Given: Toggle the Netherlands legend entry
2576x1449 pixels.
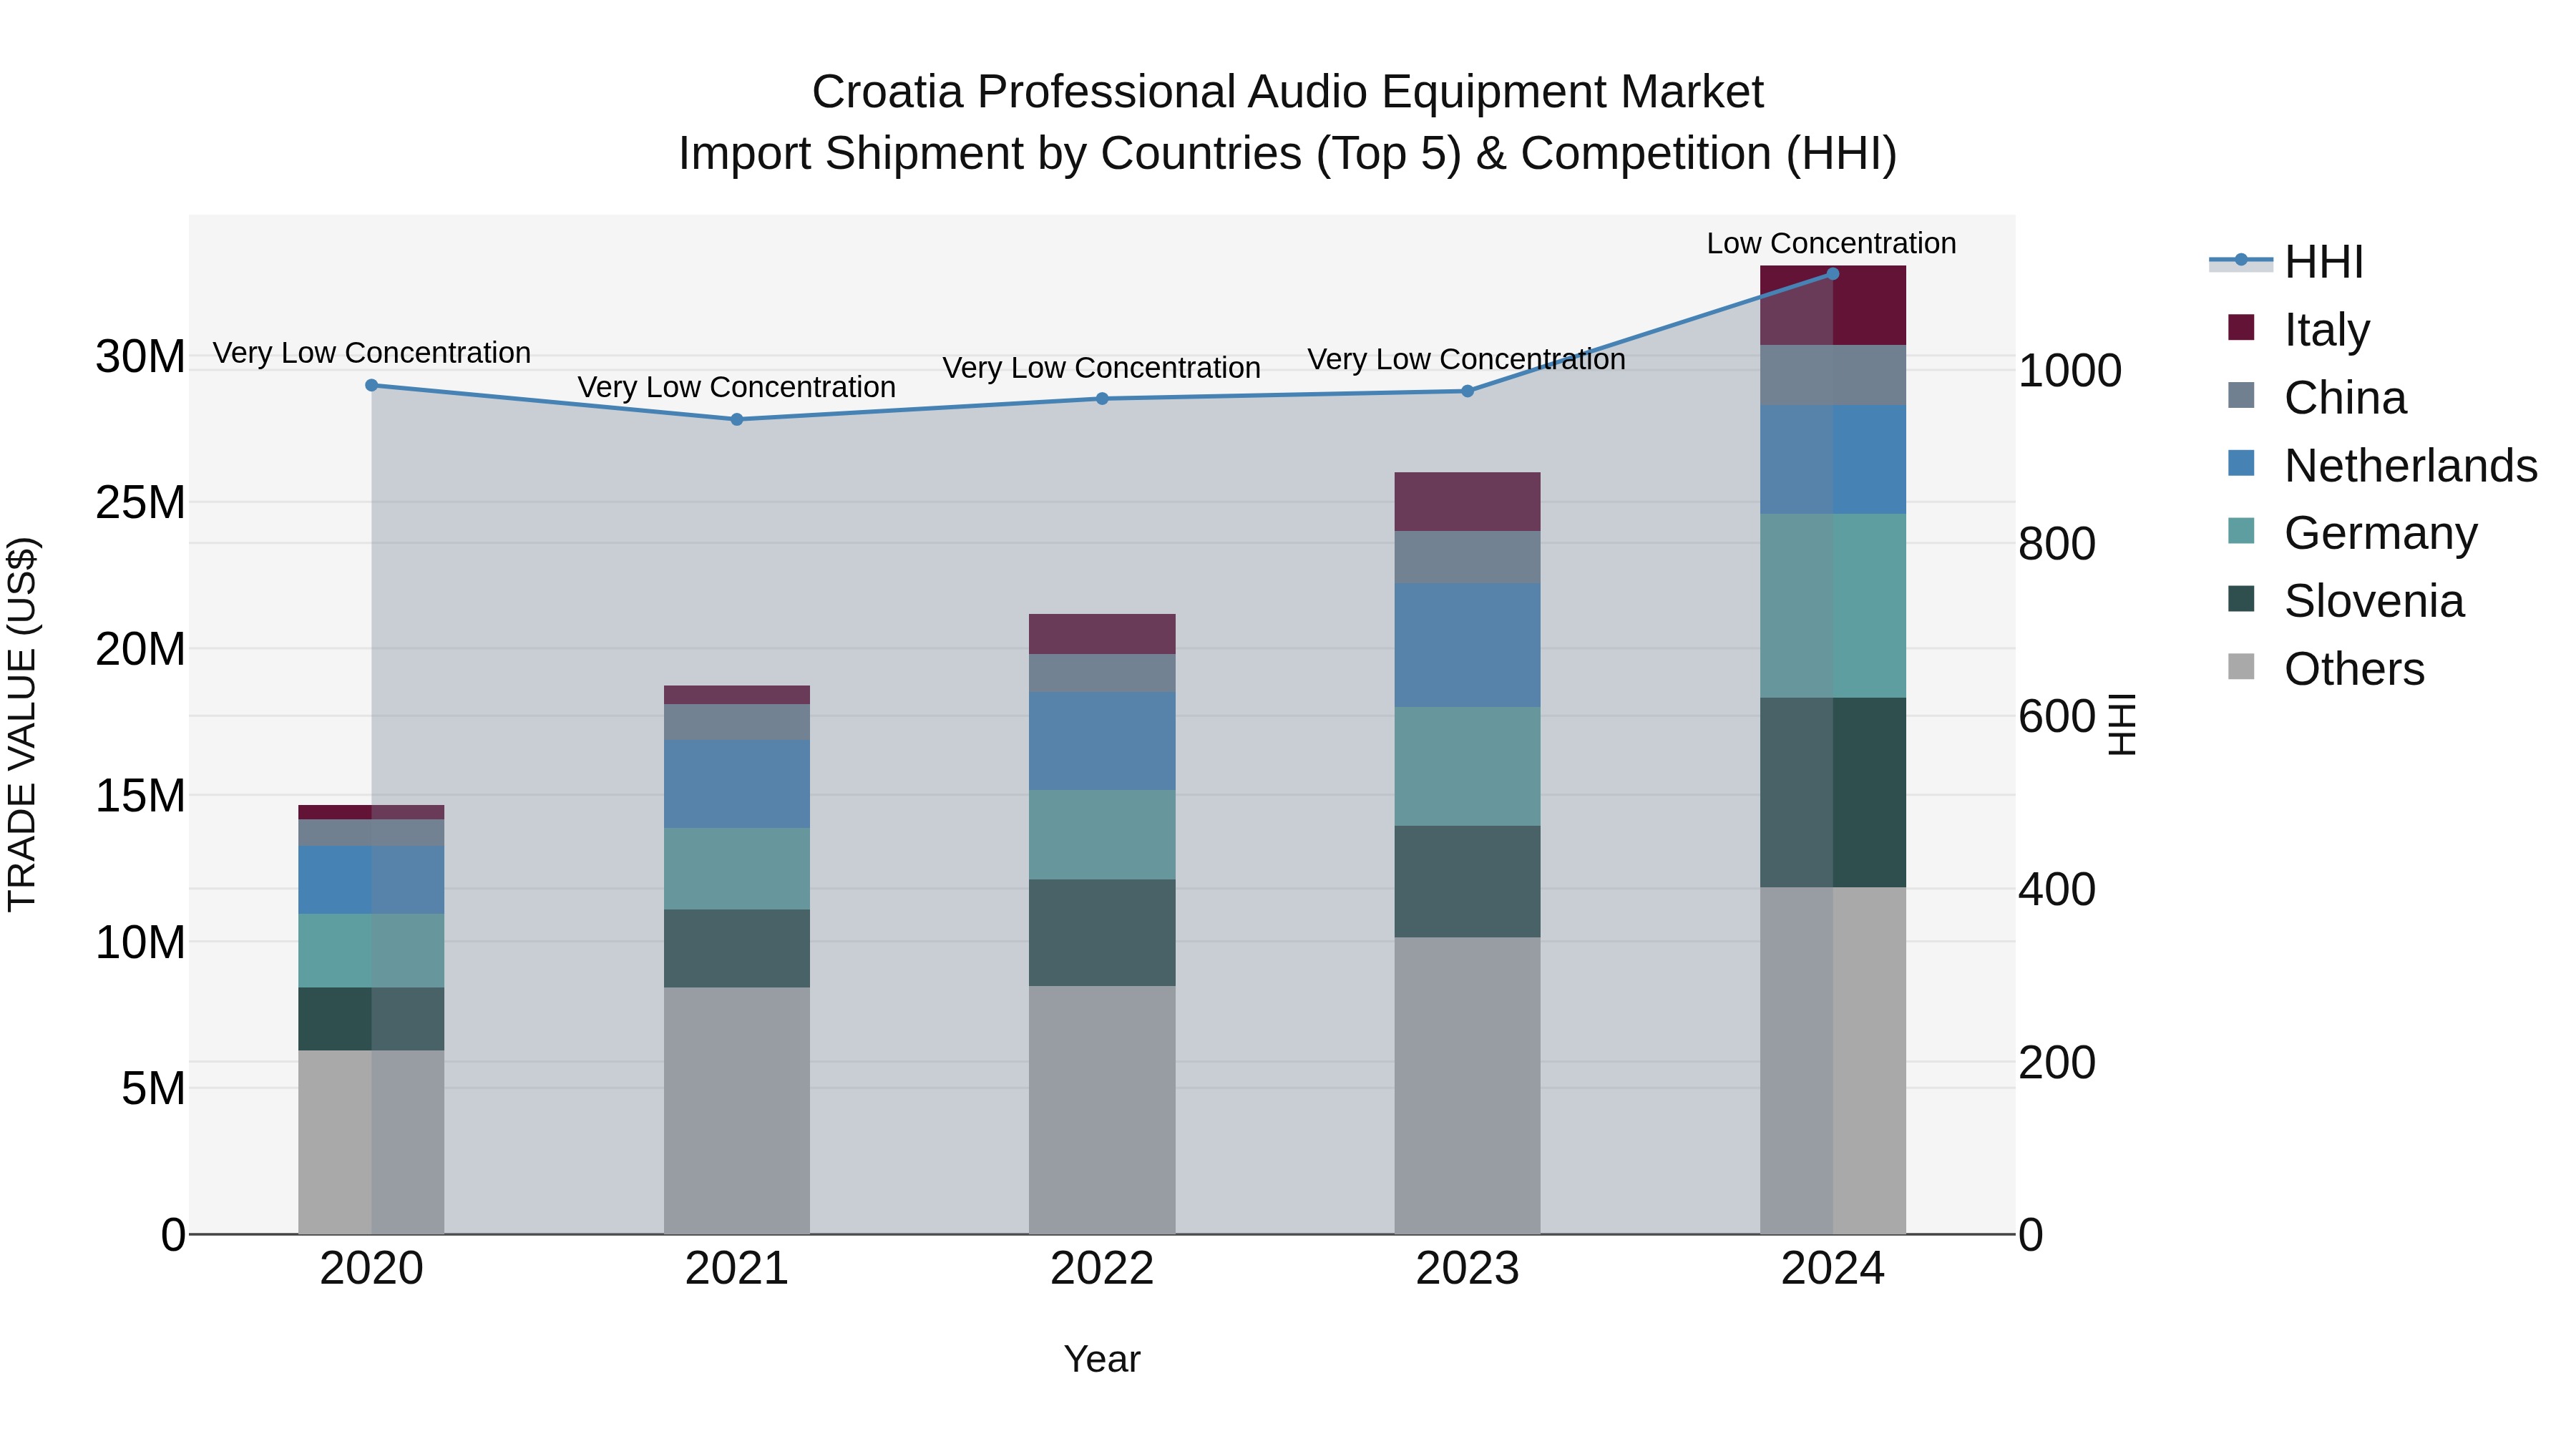Looking at the screenshot, I should (x=2383, y=465).
